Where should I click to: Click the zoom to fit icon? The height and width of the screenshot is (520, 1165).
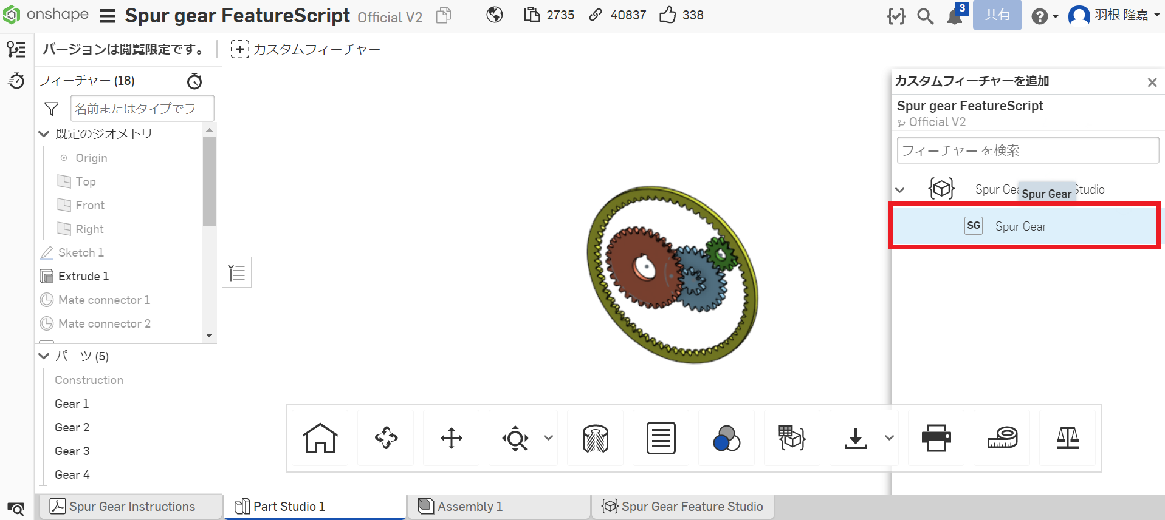point(515,438)
